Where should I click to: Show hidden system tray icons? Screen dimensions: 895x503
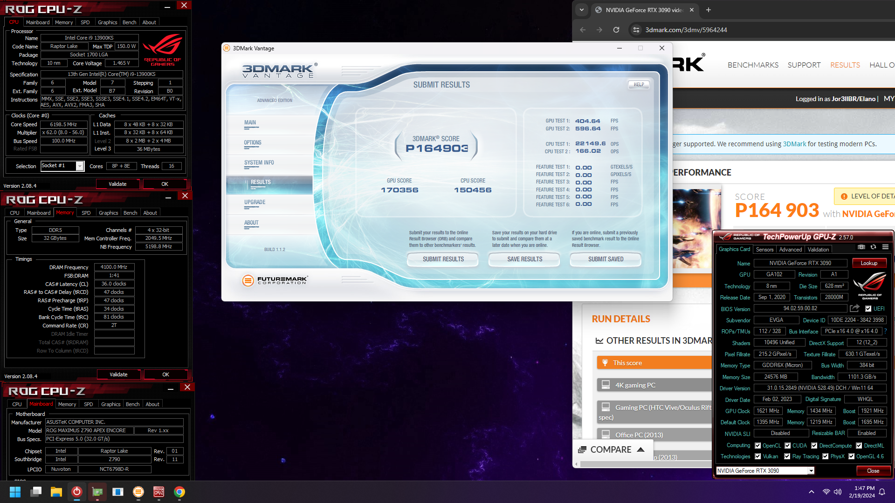[812, 492]
